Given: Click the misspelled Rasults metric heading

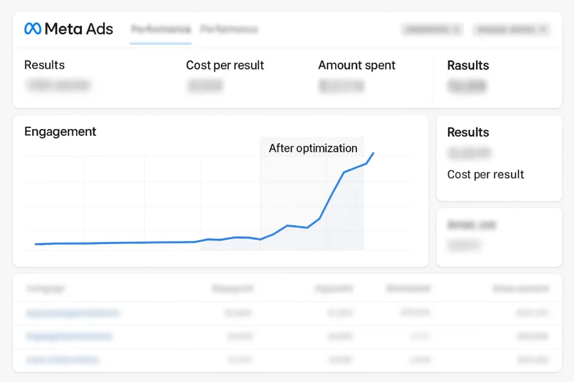Looking at the screenshot, I should click(x=468, y=66).
